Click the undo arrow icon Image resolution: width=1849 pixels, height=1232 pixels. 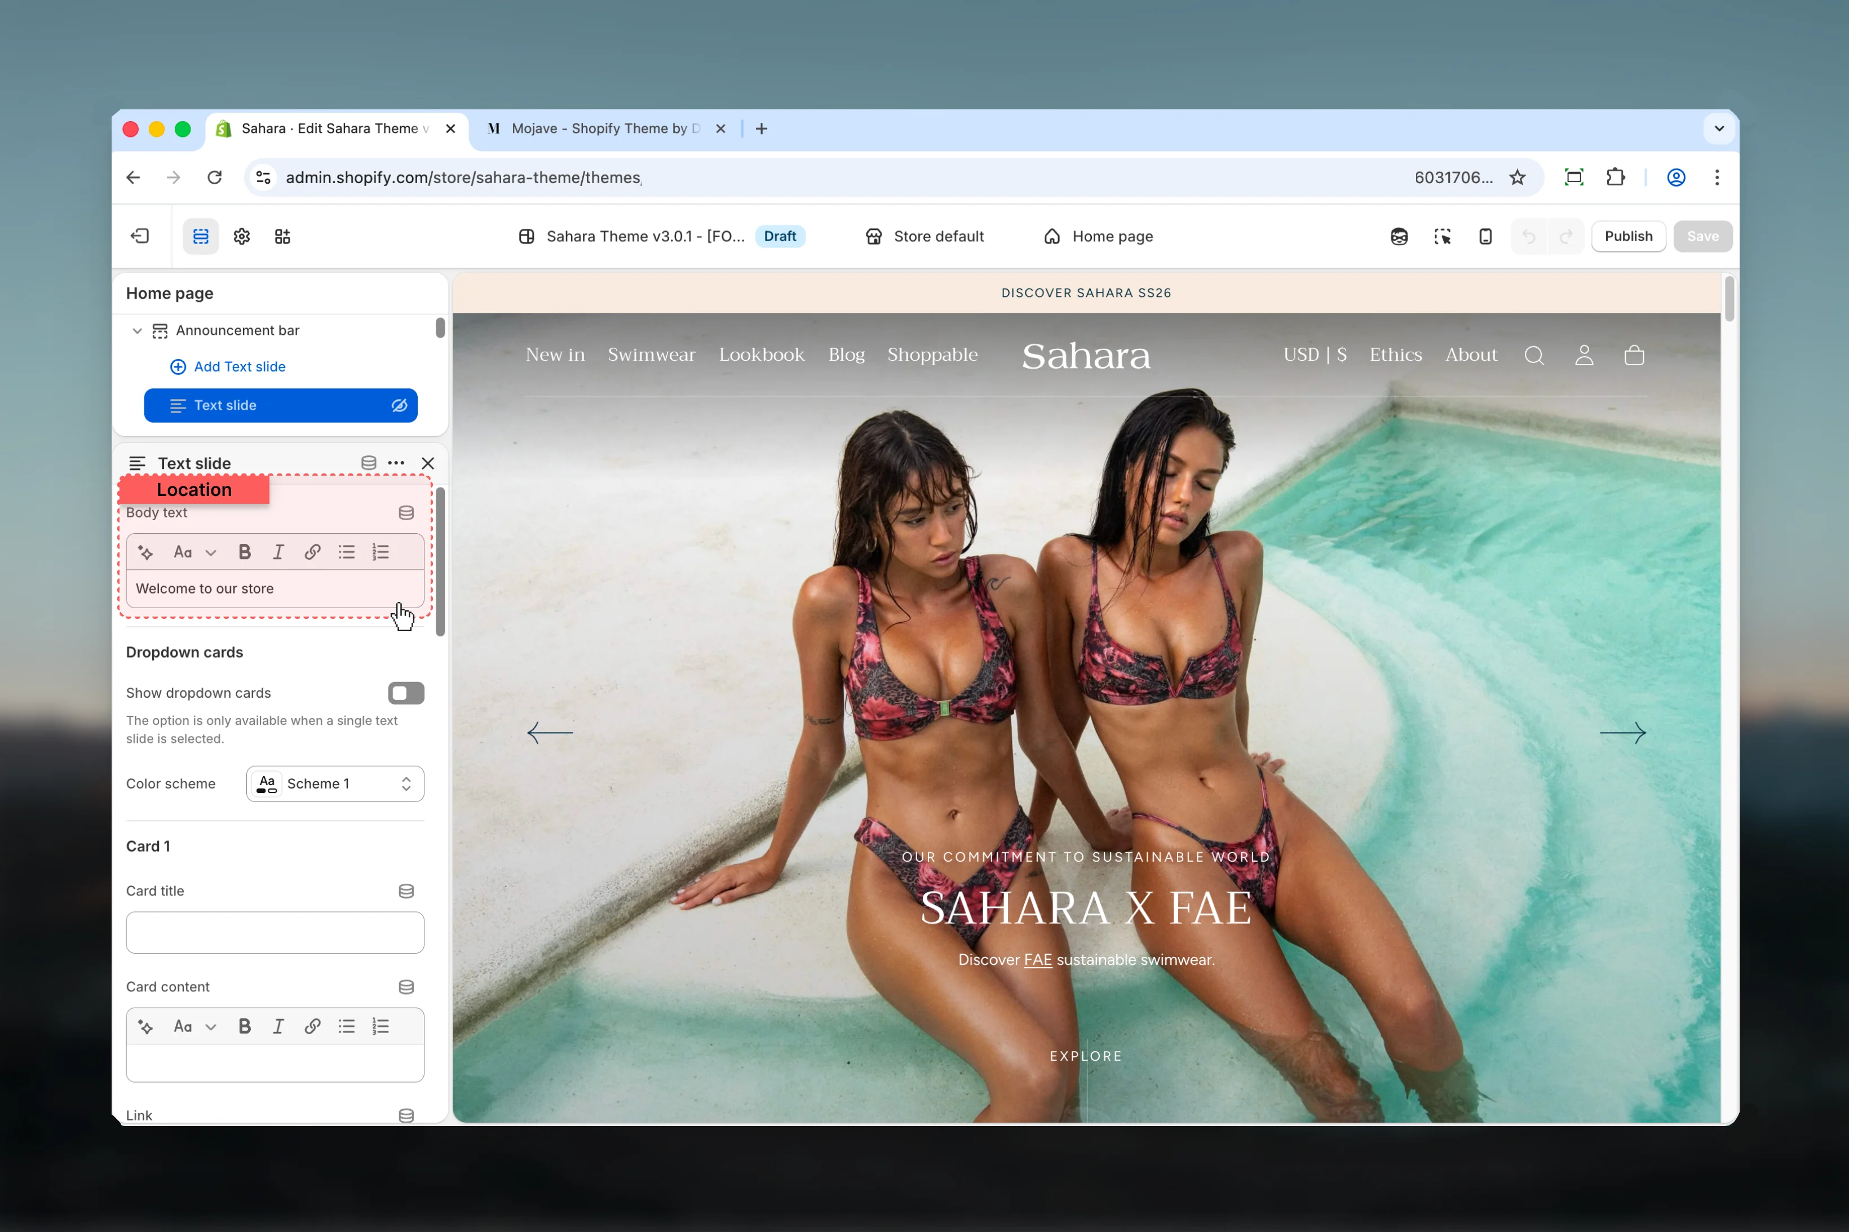pyautogui.click(x=1529, y=237)
